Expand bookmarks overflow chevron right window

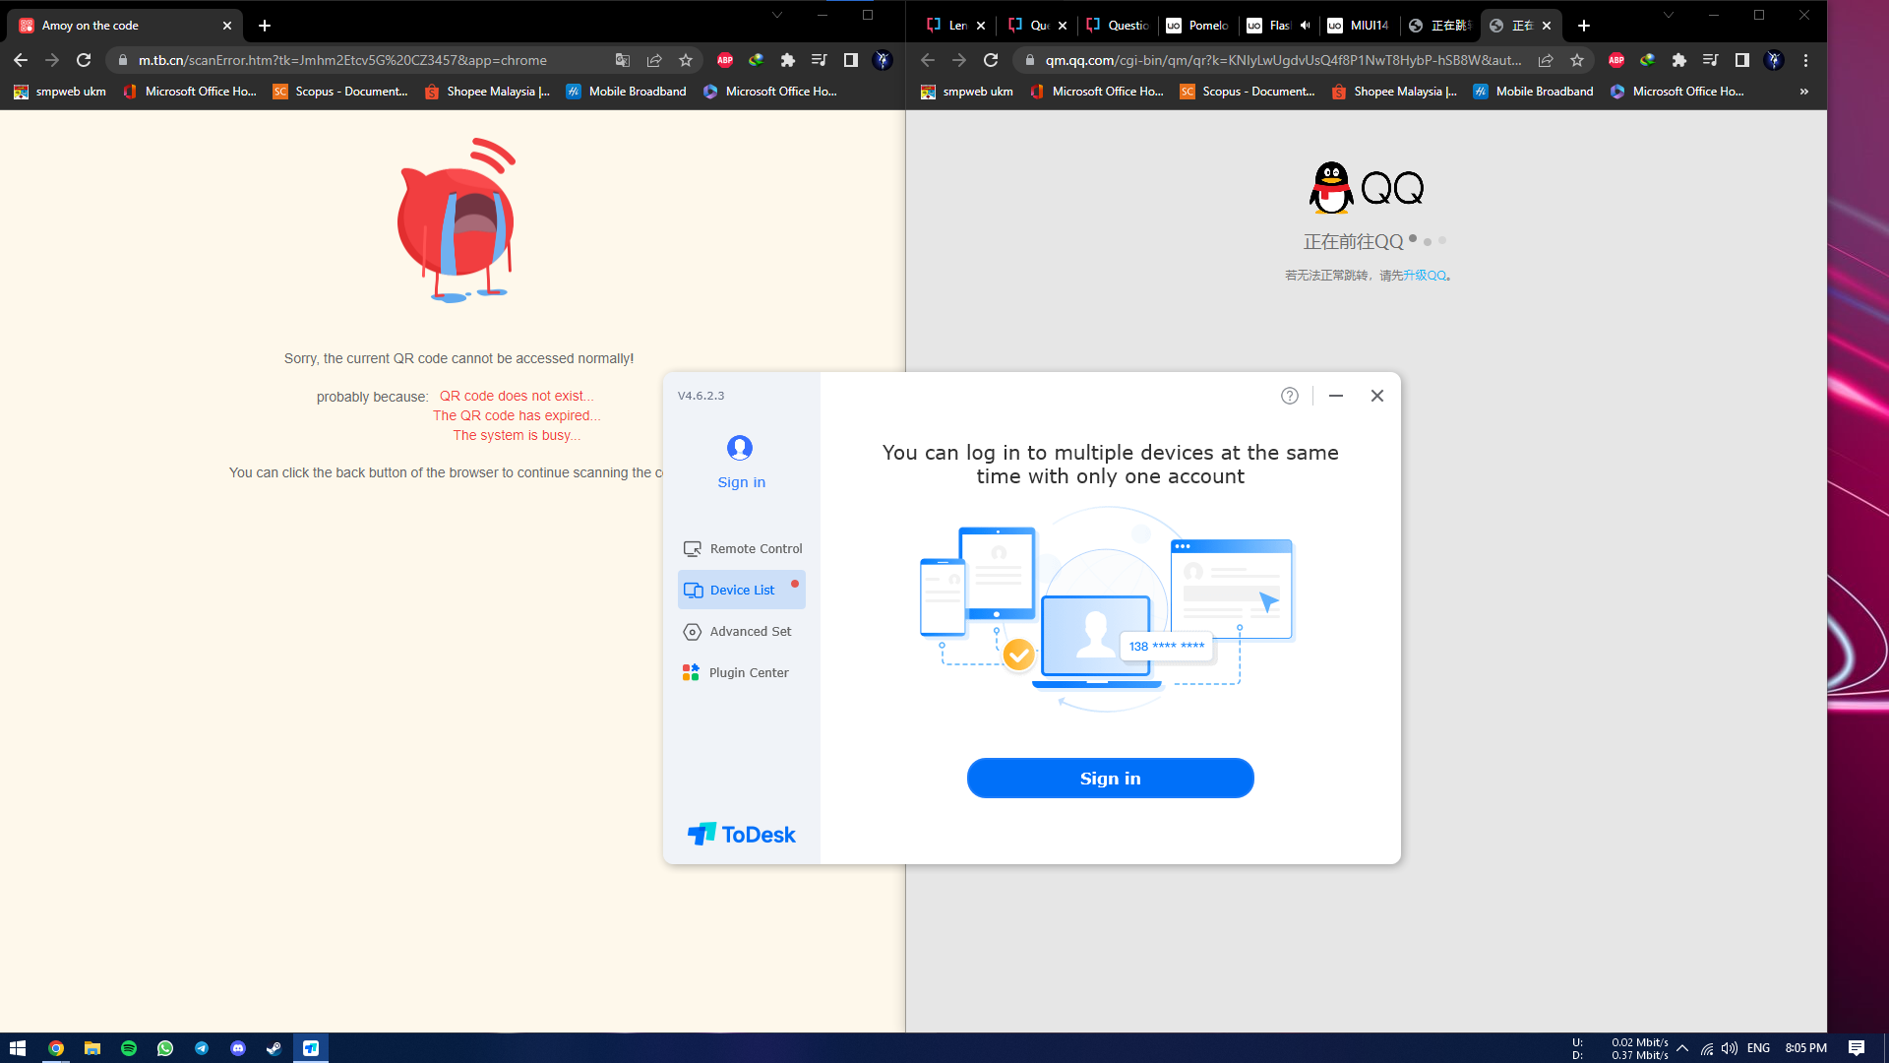(1804, 92)
